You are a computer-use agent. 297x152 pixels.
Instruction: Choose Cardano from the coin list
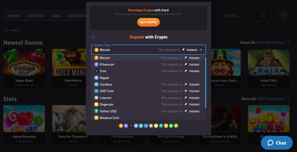148,84
